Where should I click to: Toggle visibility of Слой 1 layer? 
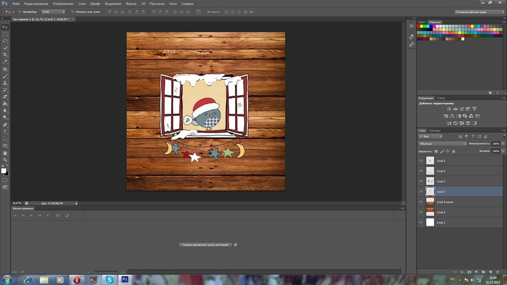(x=421, y=222)
